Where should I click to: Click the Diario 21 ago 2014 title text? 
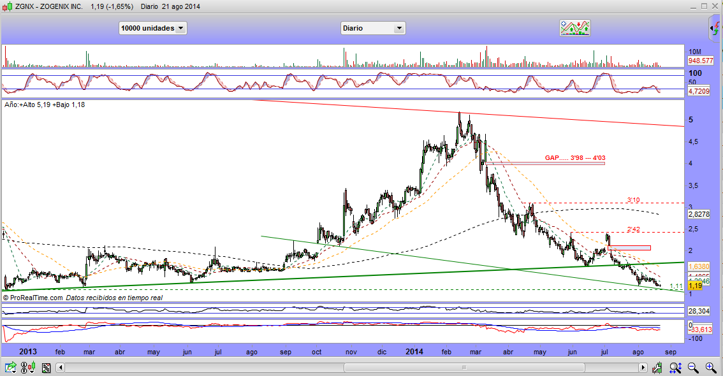171,6
